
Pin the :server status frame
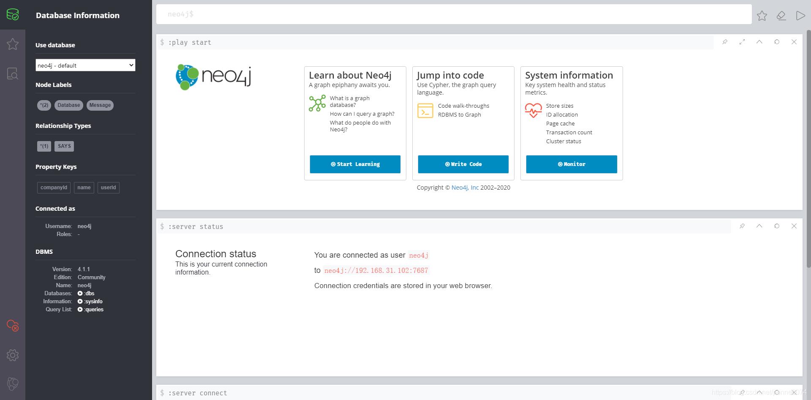742,226
